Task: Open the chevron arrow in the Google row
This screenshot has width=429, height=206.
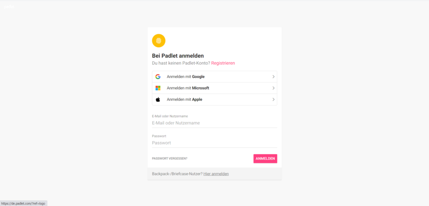Action: coord(273,77)
